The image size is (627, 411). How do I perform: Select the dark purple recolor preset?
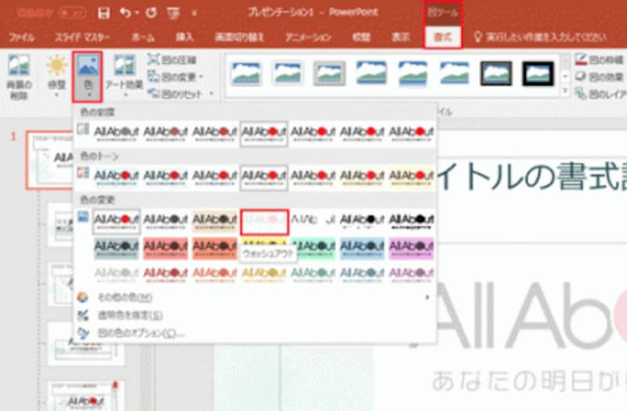point(411,248)
